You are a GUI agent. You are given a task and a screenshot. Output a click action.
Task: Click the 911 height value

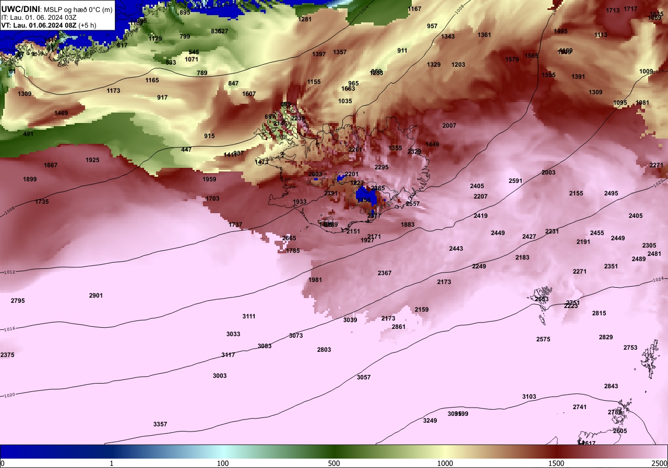[x=402, y=51]
